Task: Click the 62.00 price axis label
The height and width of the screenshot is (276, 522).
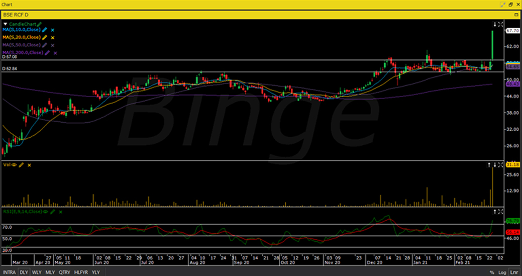Action: (x=512, y=47)
